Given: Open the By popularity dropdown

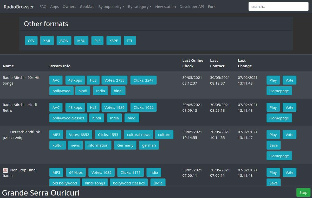Looking at the screenshot, I should 111,7.
